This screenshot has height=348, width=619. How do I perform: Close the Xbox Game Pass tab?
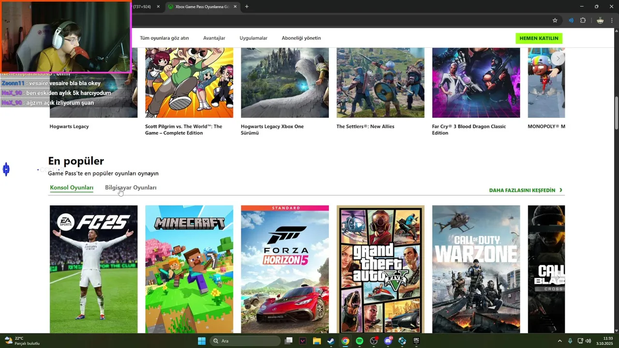[x=236, y=7]
